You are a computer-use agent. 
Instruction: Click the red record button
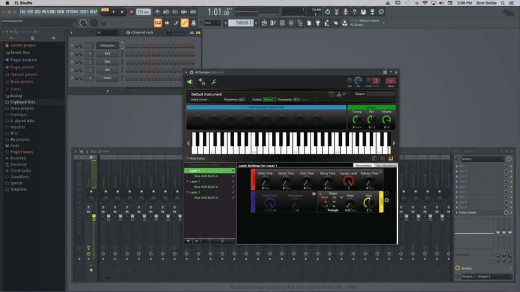click(x=131, y=12)
